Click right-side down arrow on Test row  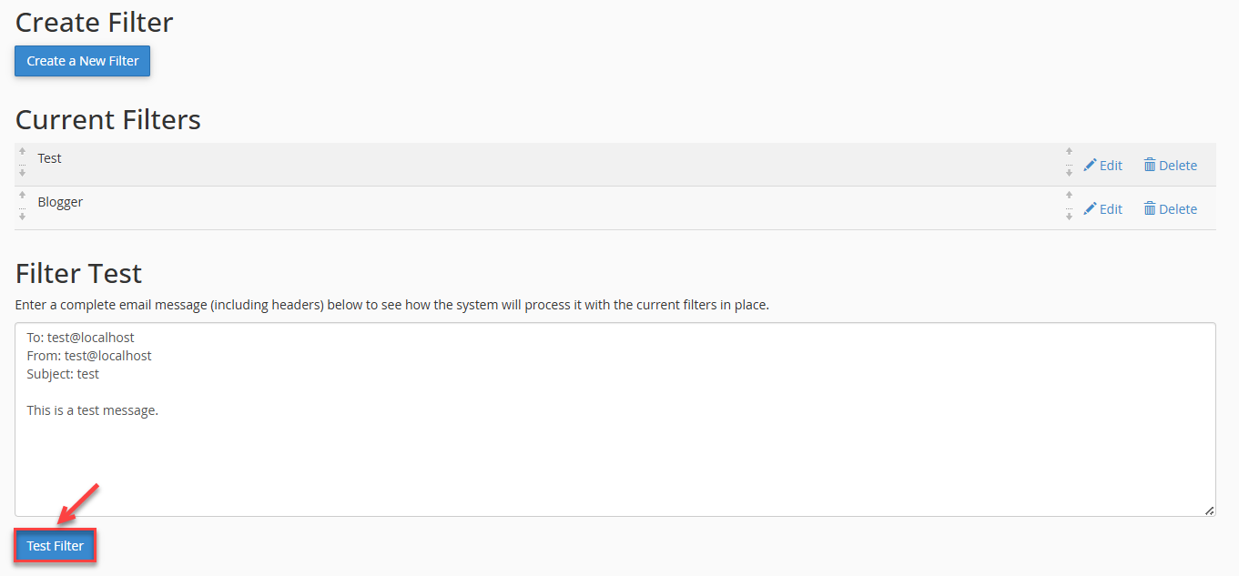(1069, 173)
